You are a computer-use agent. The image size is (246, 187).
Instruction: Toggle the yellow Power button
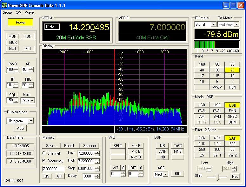[x=20, y=22]
